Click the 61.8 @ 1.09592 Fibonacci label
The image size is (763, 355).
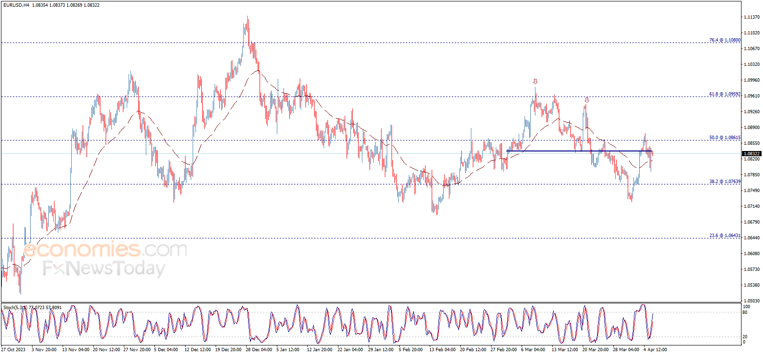coord(725,94)
